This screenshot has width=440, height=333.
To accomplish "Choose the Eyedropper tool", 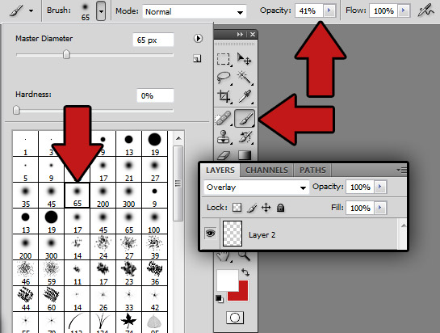I will click(245, 96).
